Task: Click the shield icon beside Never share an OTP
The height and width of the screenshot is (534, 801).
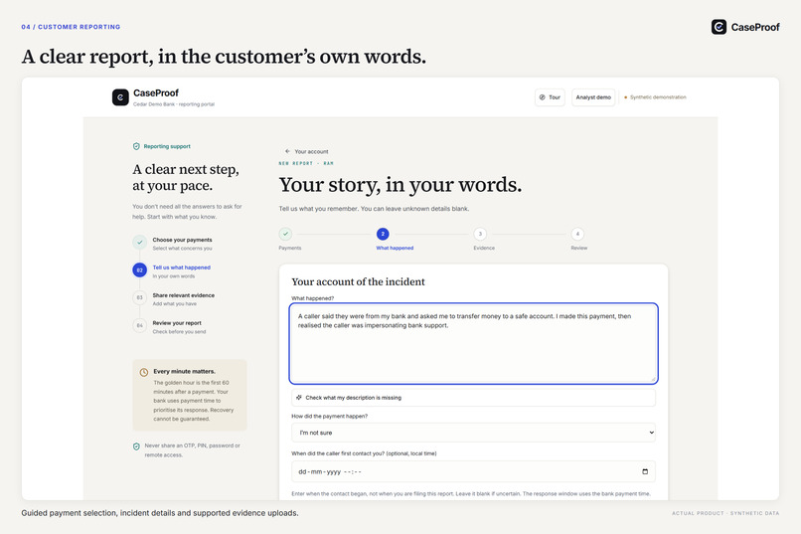Action: (136, 446)
